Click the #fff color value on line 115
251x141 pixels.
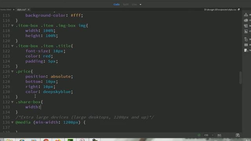76,15
